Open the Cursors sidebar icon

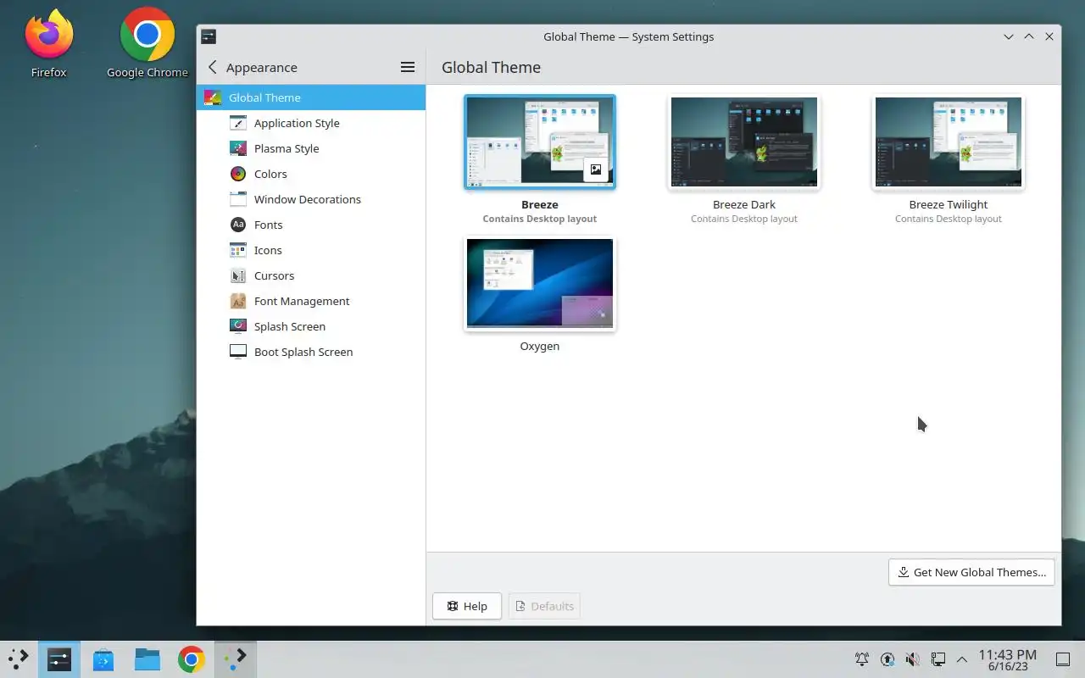click(x=238, y=275)
